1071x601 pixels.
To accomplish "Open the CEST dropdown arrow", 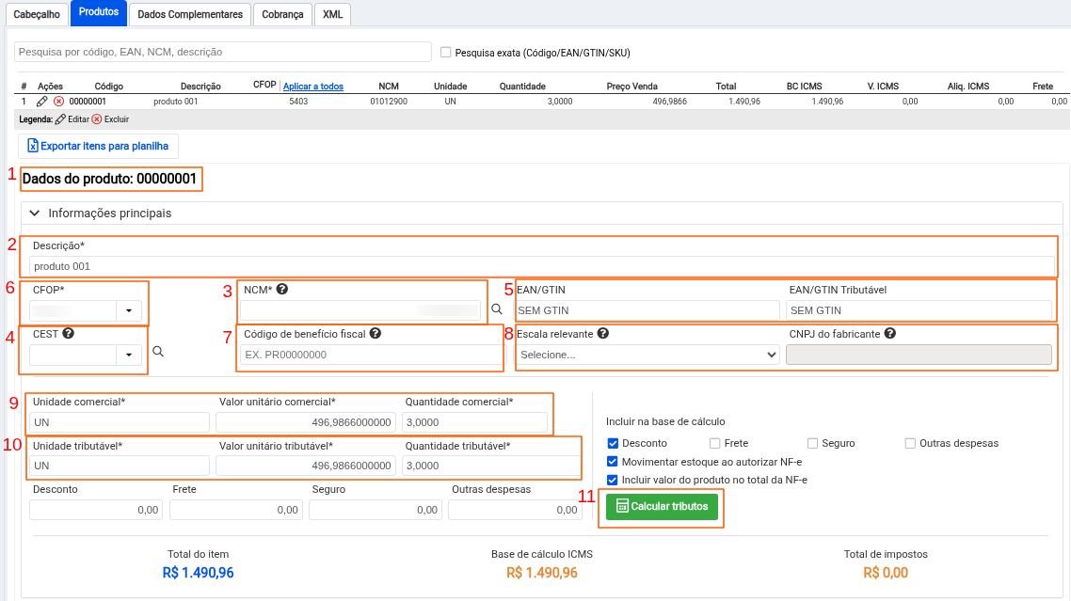I will (x=128, y=354).
